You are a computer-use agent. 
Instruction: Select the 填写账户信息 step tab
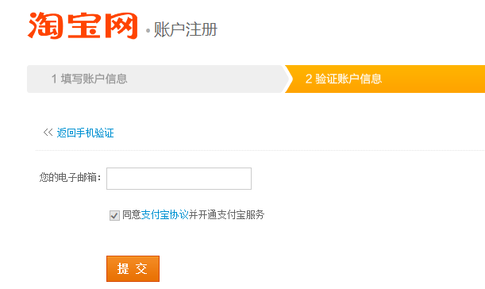pyautogui.click(x=156, y=79)
